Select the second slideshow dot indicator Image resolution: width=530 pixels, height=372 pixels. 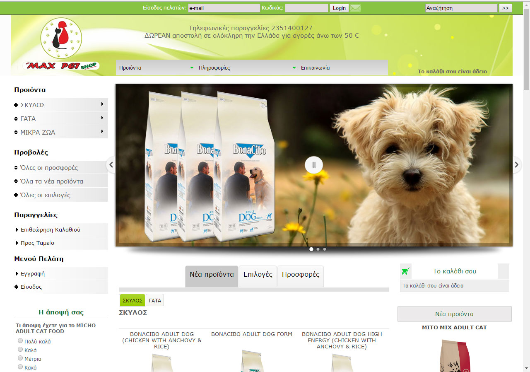318,249
